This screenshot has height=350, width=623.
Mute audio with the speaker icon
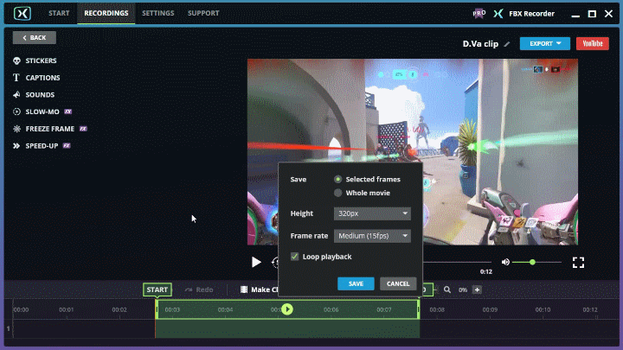click(x=505, y=262)
